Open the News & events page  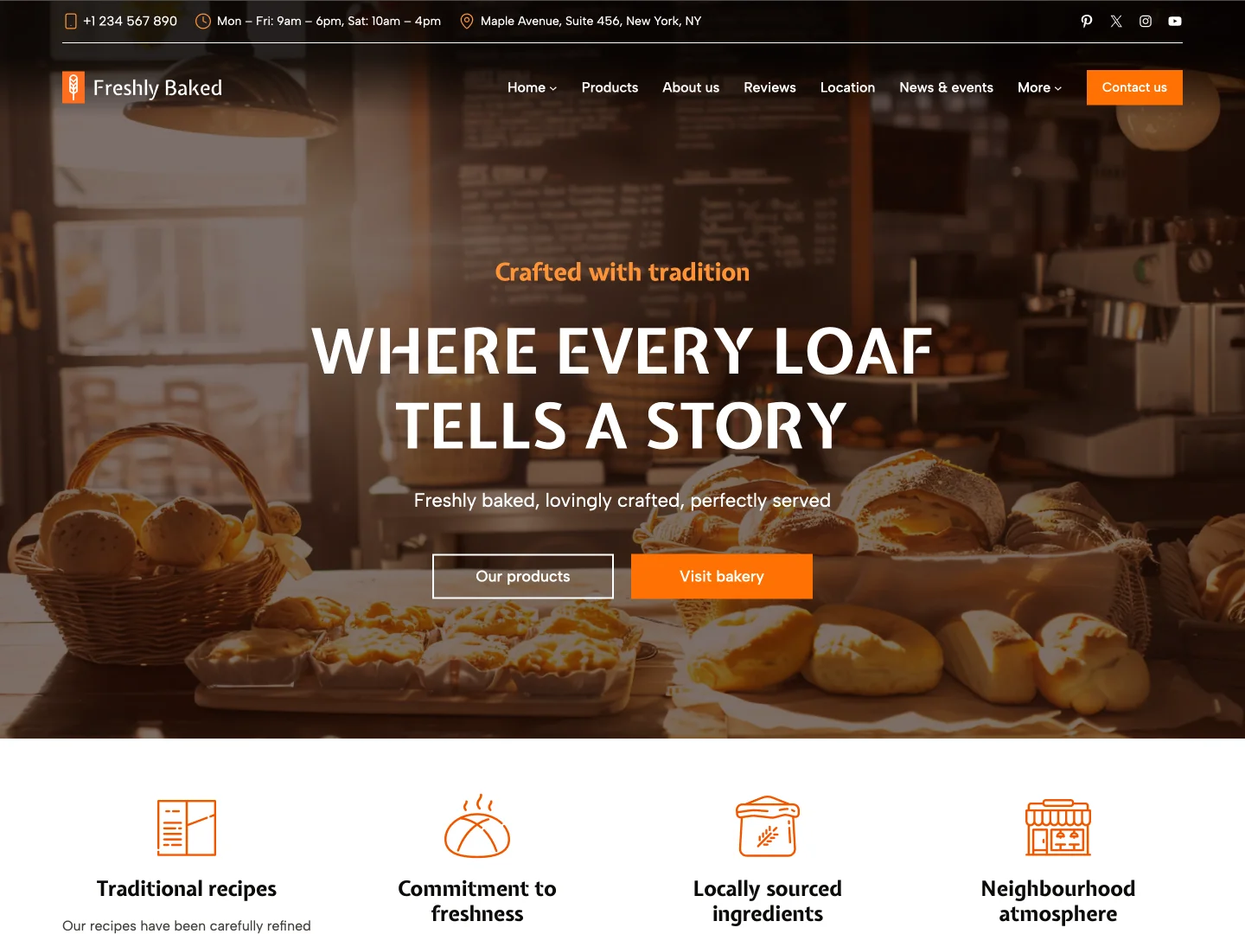[946, 87]
